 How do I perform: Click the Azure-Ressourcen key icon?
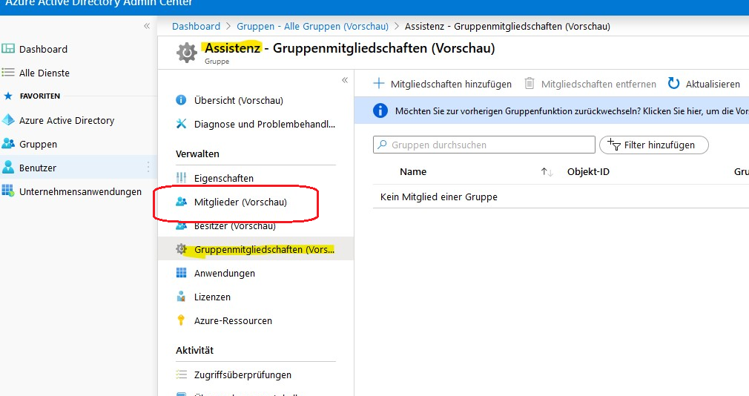(180, 320)
